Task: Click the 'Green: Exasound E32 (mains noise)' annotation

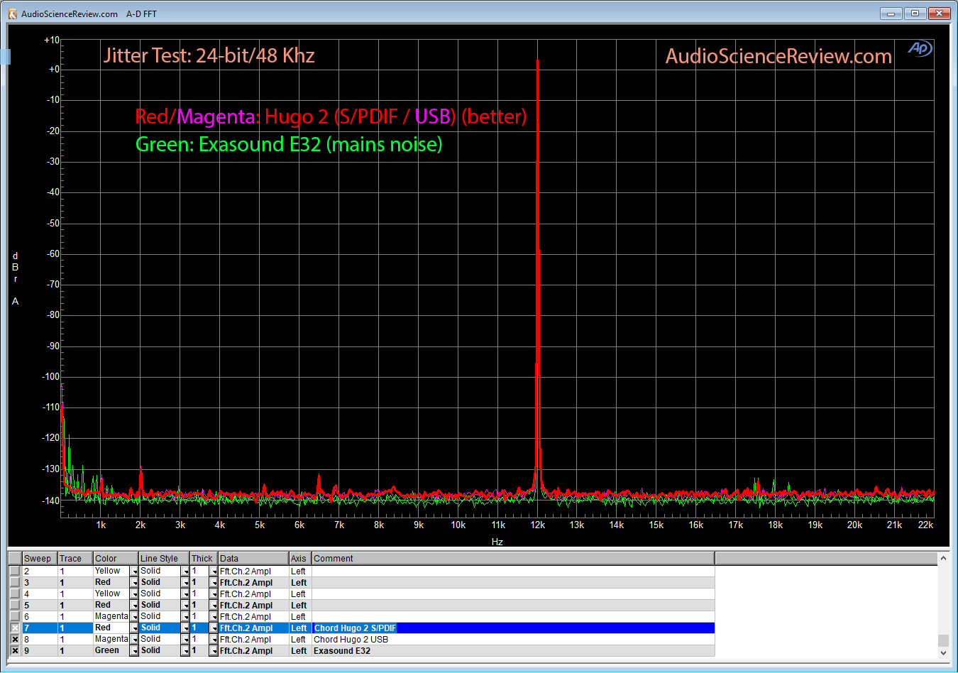Action: pos(289,145)
